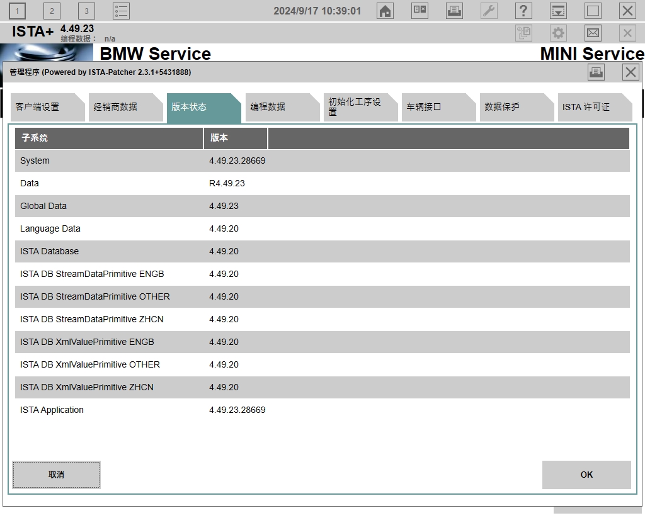Select the 版本状态 tab
The image size is (645, 518).
pyautogui.click(x=204, y=108)
